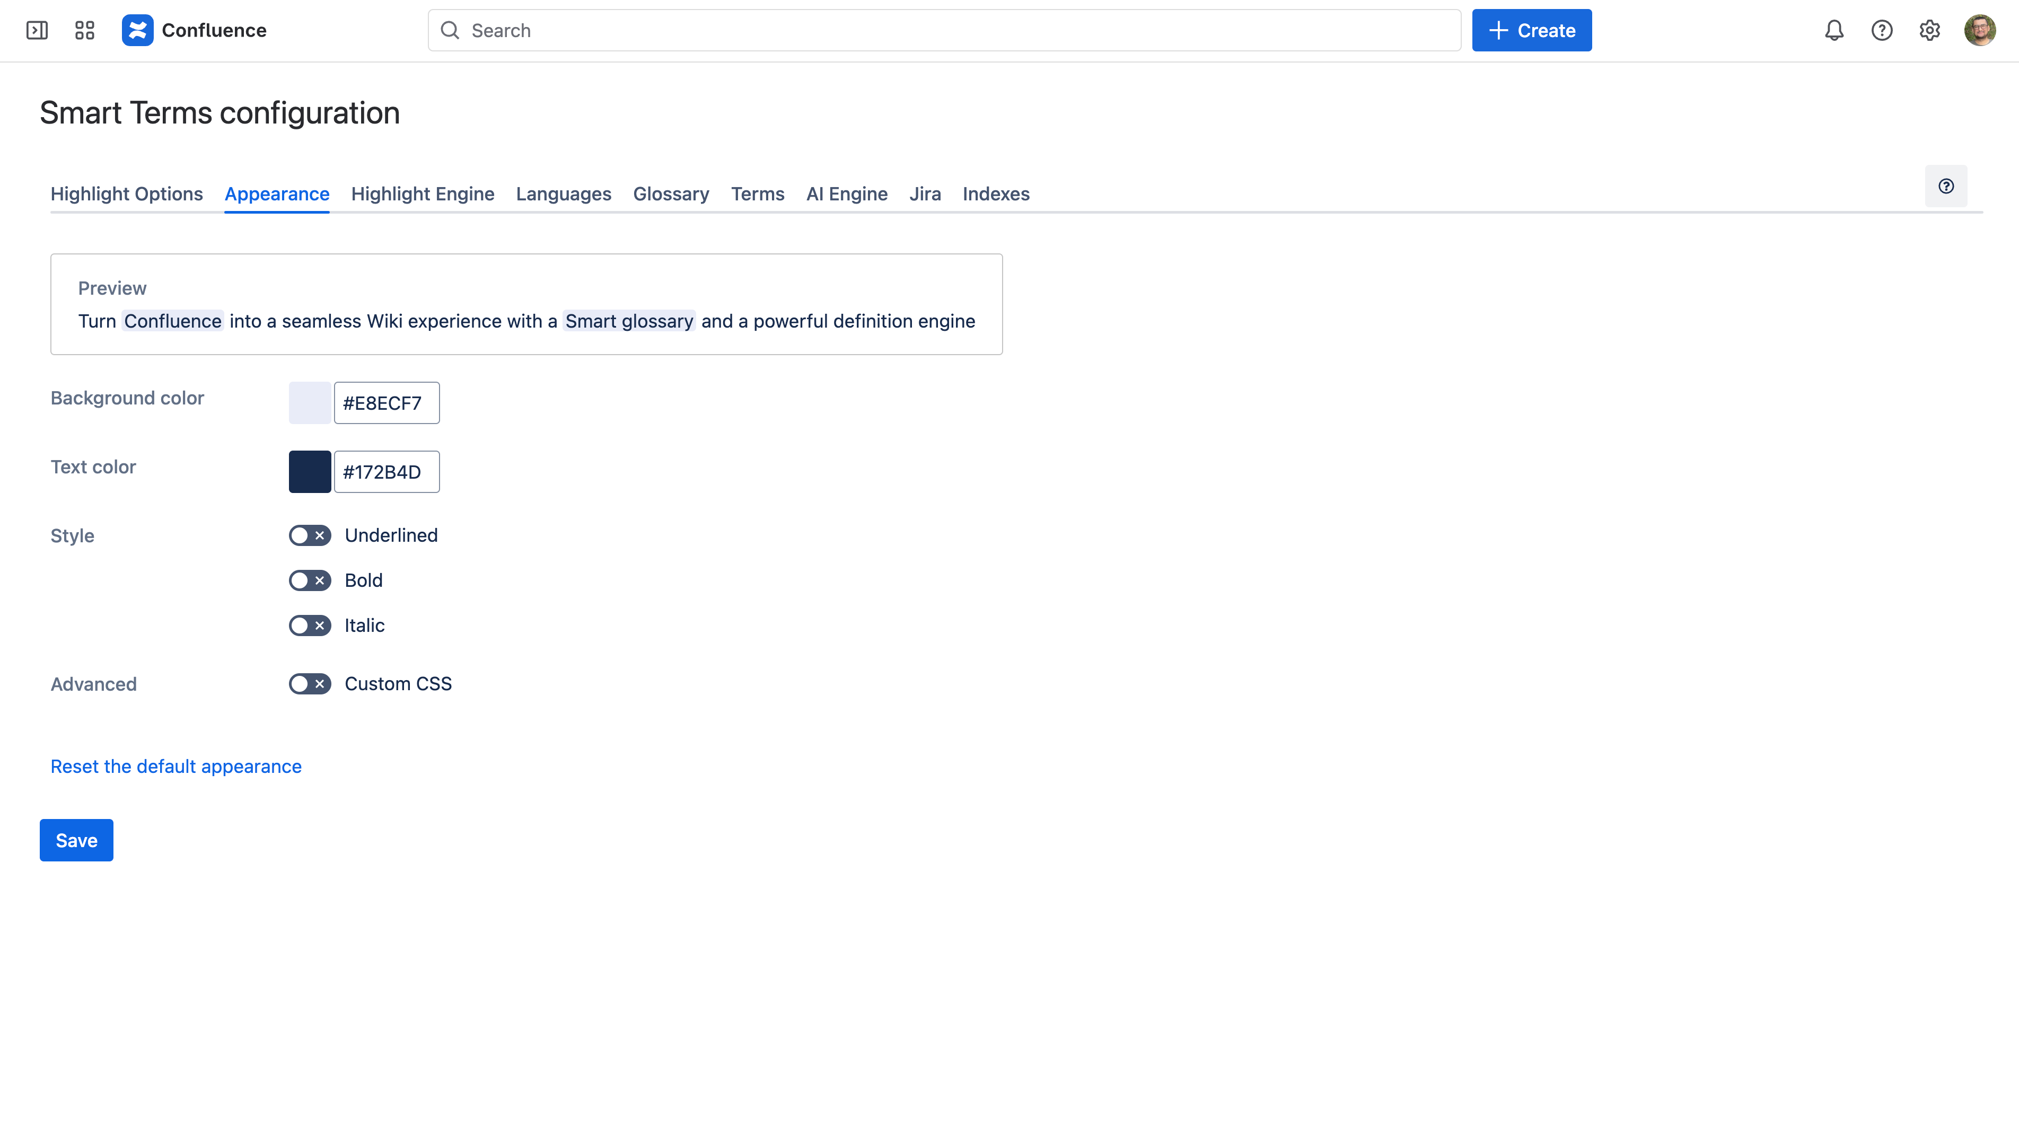Open the top bar help icon
Image resolution: width=2019 pixels, height=1127 pixels.
(x=1882, y=31)
